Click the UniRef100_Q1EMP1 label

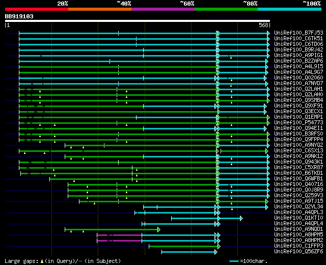[x=298, y=117]
